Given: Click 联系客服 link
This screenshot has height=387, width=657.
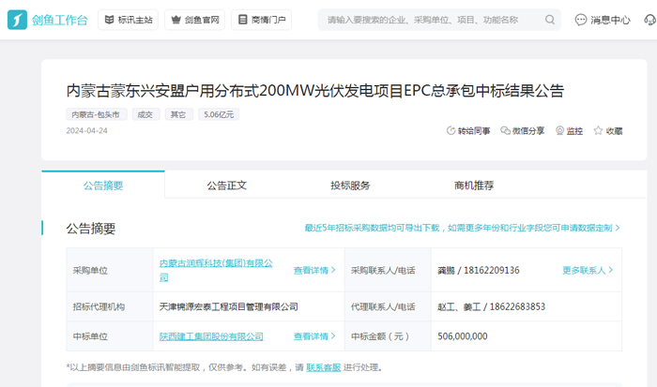Looking at the screenshot, I should pyautogui.click(x=324, y=367).
